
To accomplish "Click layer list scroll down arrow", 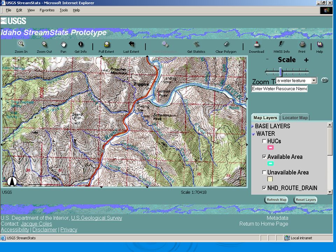I will (x=330, y=192).
